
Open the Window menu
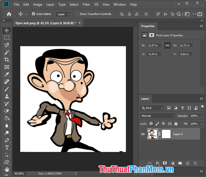tap(119, 5)
